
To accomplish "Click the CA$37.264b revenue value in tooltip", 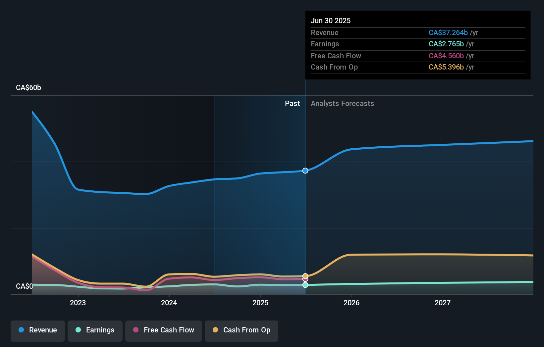I will pyautogui.click(x=448, y=33).
